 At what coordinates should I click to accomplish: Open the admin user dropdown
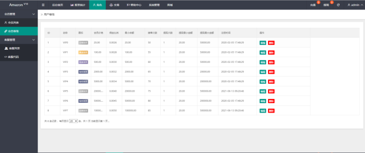[355, 5]
